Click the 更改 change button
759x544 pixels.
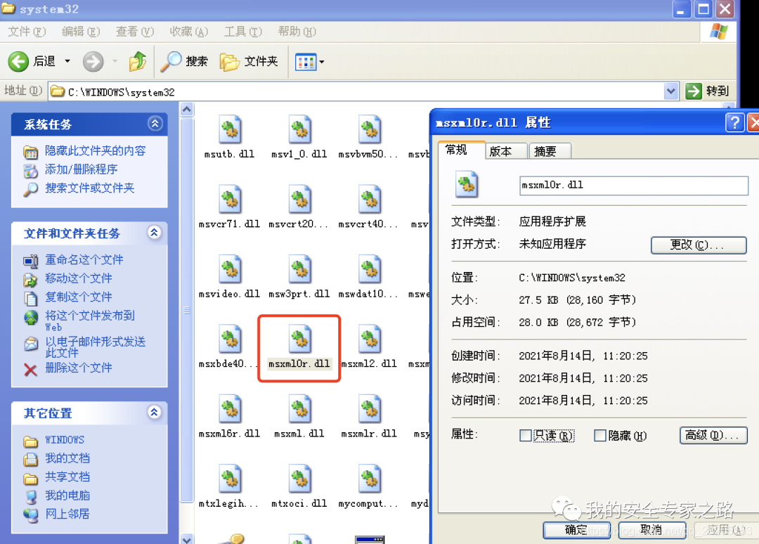pos(699,245)
